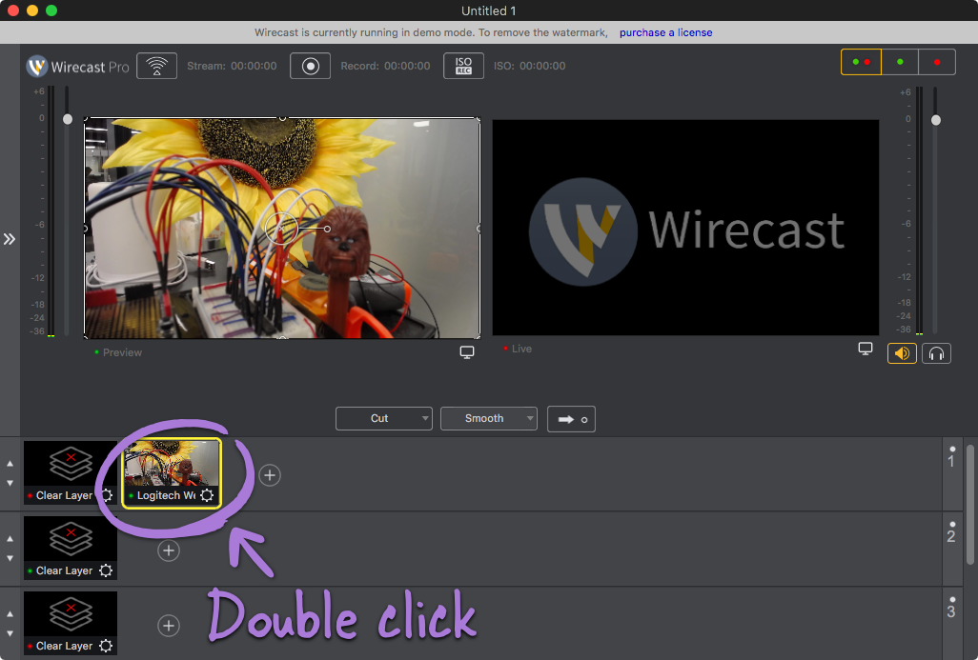The width and height of the screenshot is (978, 660).
Task: Show both preview and live layout
Action: coord(861,62)
